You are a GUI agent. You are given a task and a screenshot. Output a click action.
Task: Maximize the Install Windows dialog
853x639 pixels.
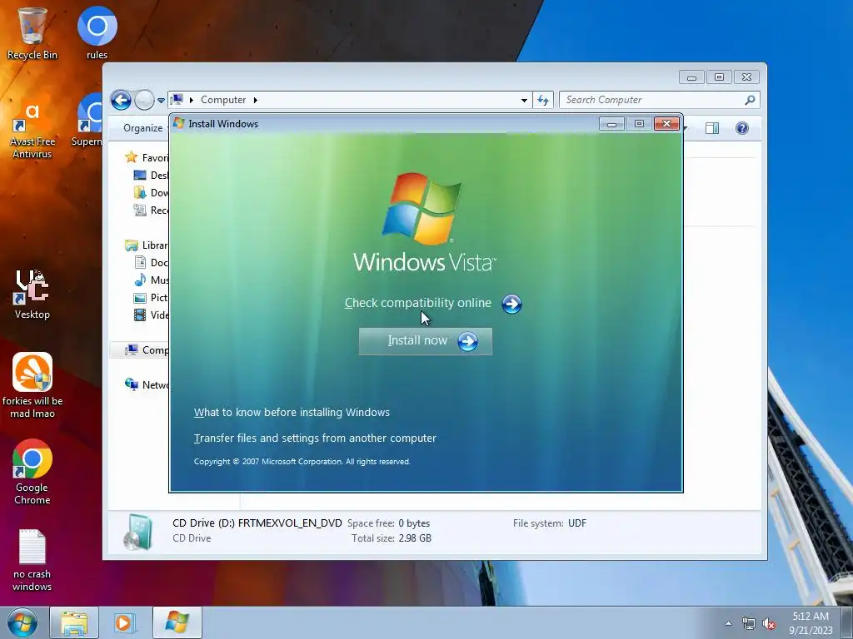[639, 124]
